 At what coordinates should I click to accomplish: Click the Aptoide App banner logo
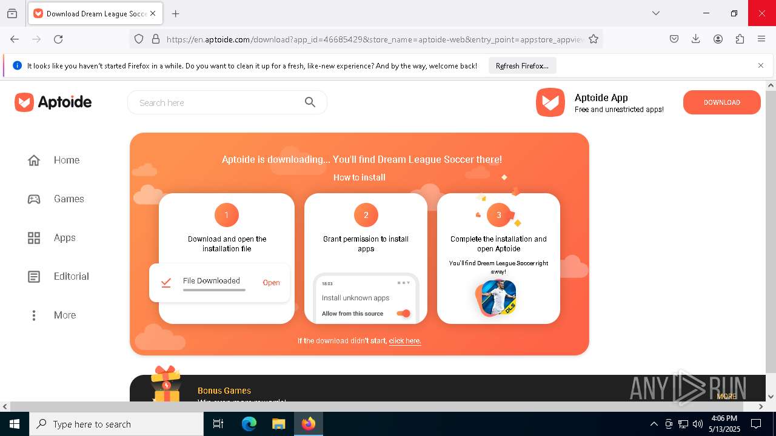coord(550,102)
